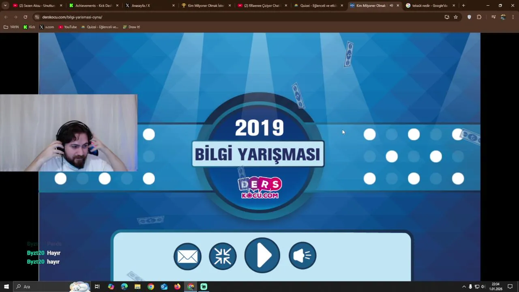Reload the page with the refresh icon
Screen dimensions: 519x292
(25, 17)
